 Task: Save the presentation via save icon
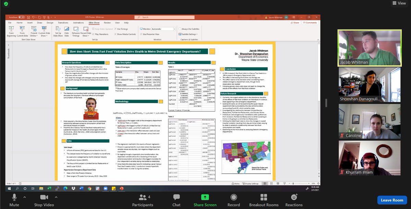(28, 17)
